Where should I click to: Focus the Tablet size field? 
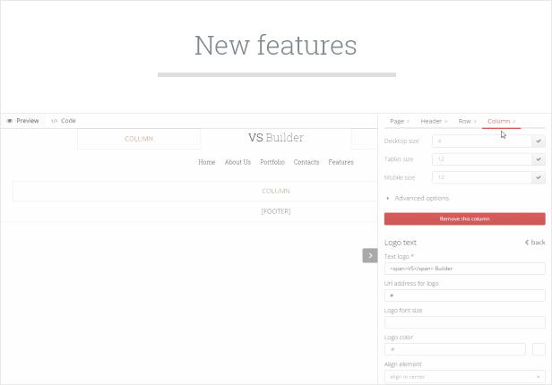click(482, 159)
